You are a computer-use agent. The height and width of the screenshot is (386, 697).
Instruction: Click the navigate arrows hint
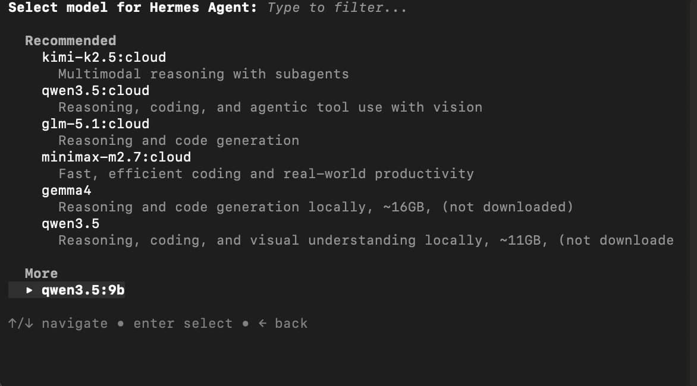click(x=54, y=323)
